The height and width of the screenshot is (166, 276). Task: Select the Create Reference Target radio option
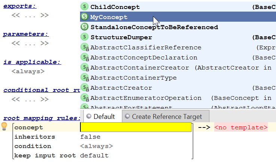(x=128, y=116)
